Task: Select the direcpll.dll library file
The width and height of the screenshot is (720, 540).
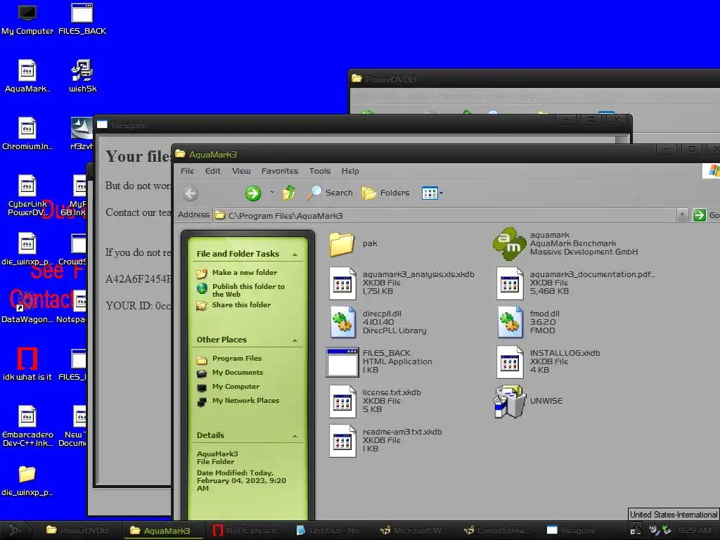Action: click(x=342, y=322)
